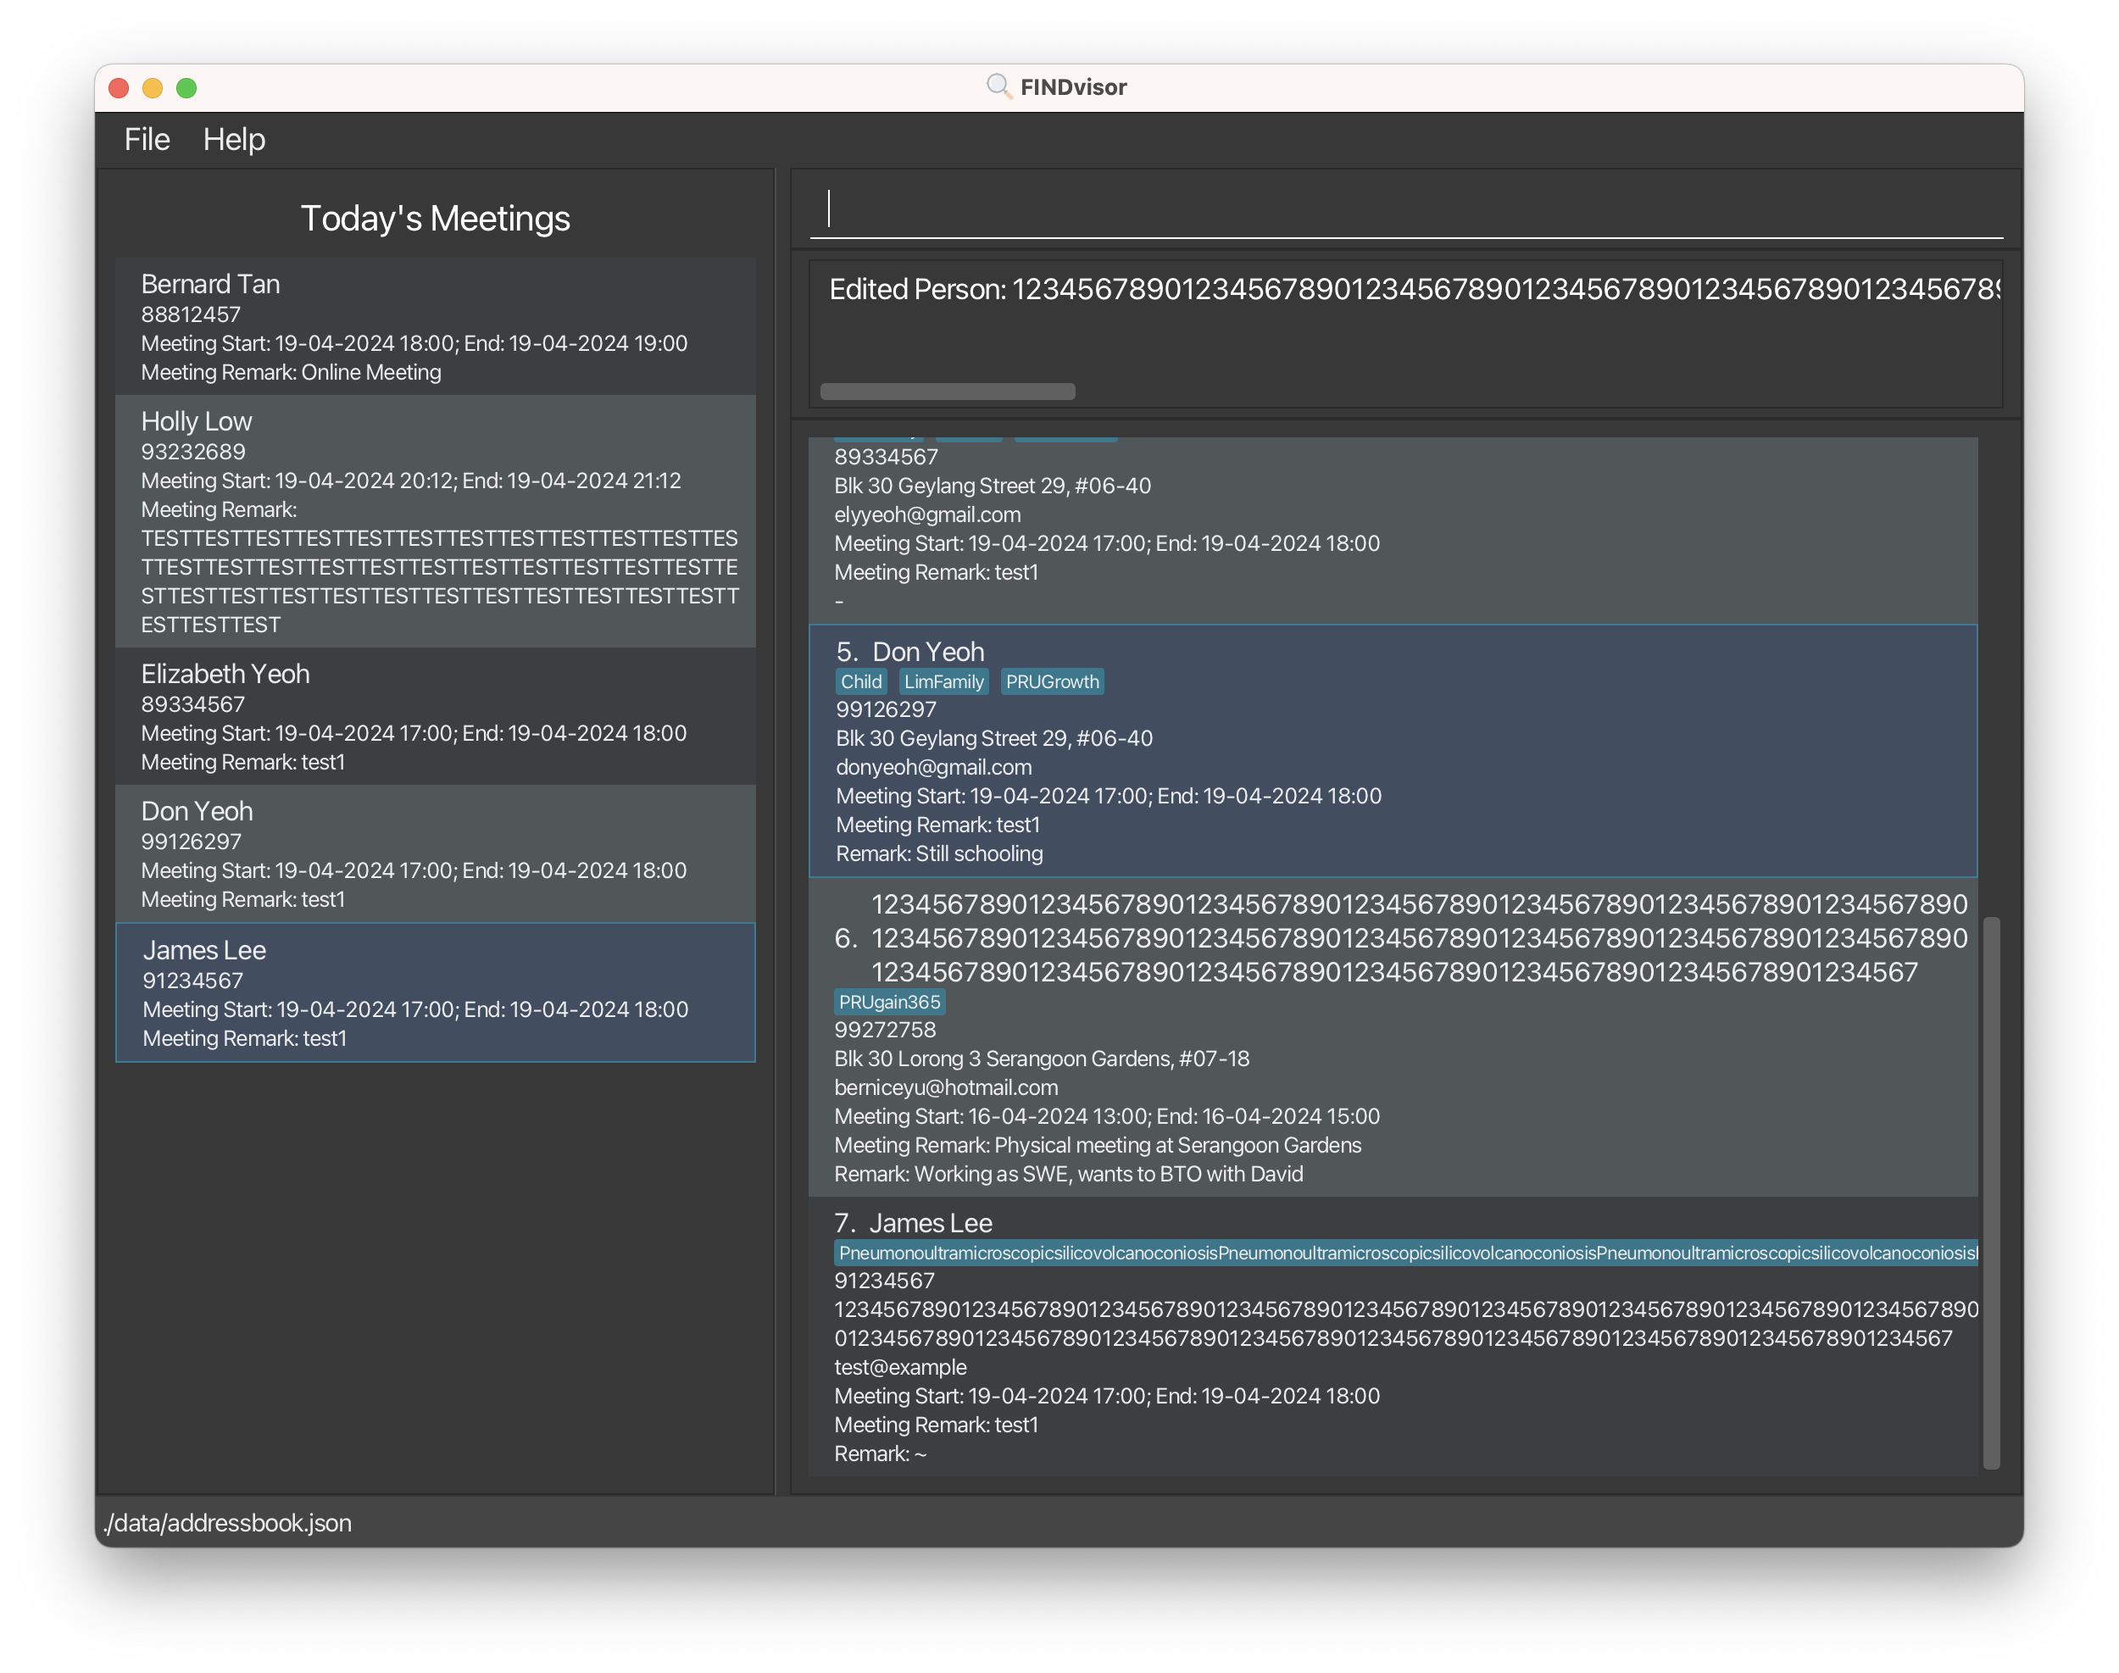This screenshot has height=1673, width=2119.
Task: Click the green fullscreen window button
Action: (186, 88)
